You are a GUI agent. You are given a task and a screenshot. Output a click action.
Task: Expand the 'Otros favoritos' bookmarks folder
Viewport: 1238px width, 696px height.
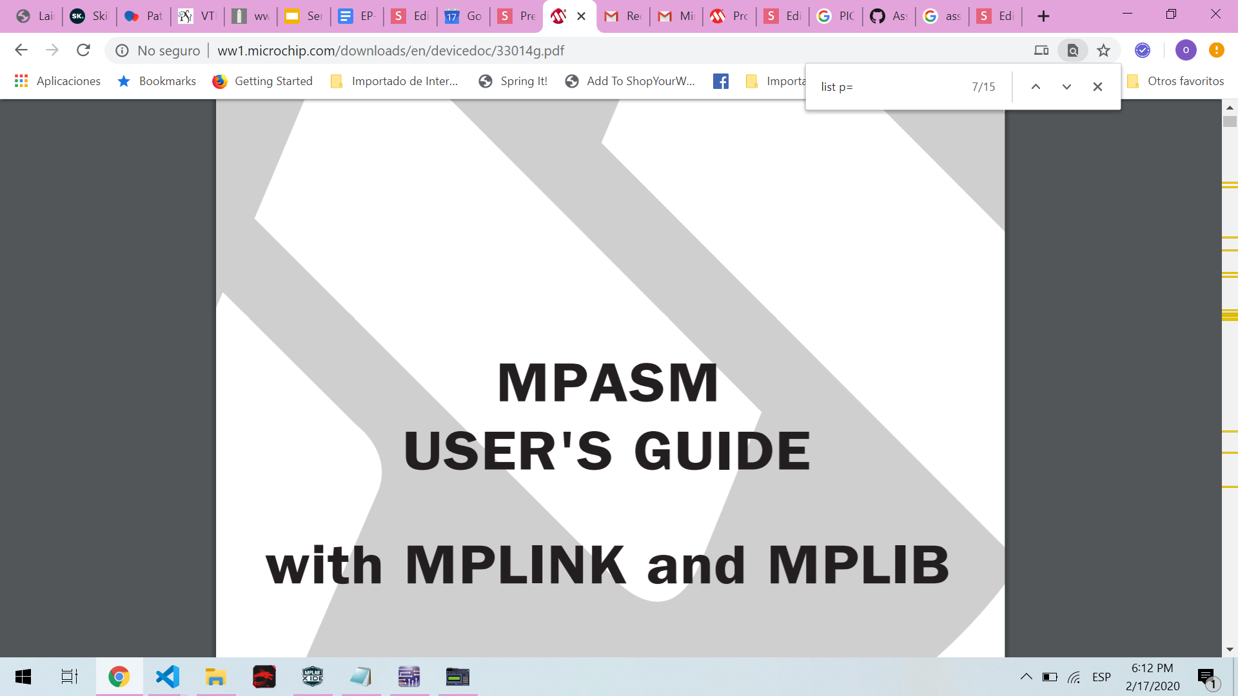(1176, 81)
